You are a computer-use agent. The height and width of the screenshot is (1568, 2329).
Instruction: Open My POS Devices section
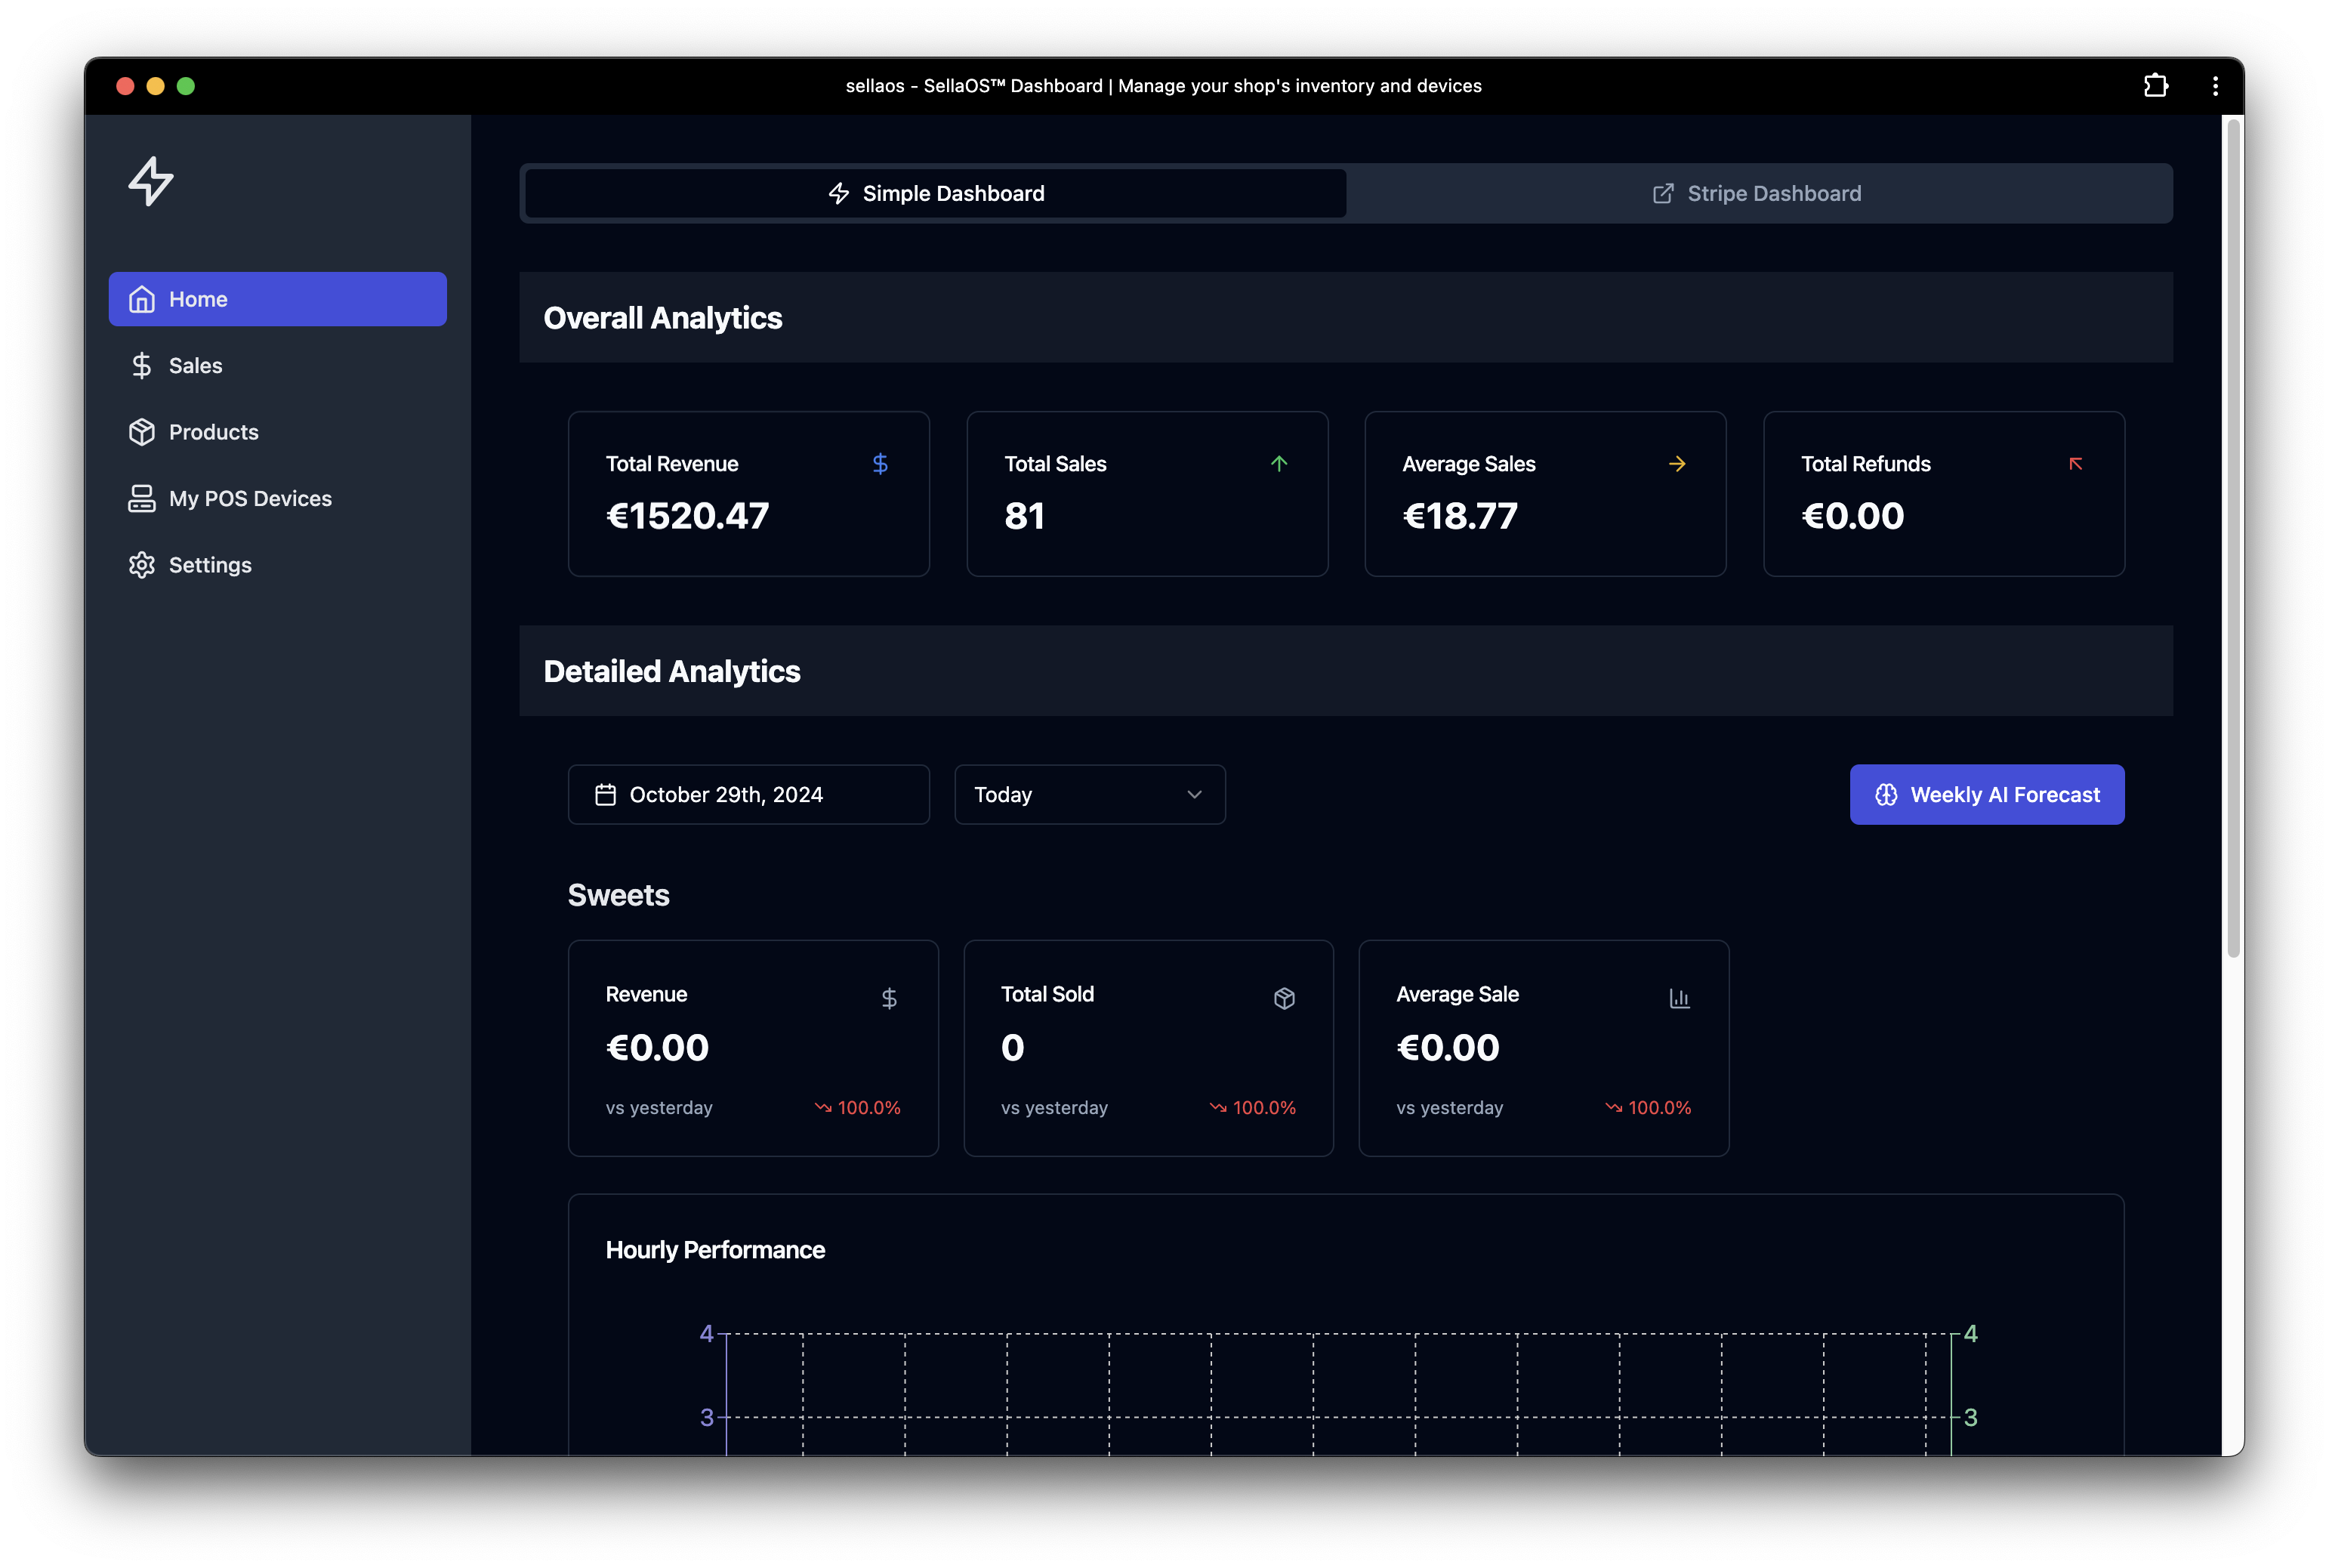[x=250, y=498]
